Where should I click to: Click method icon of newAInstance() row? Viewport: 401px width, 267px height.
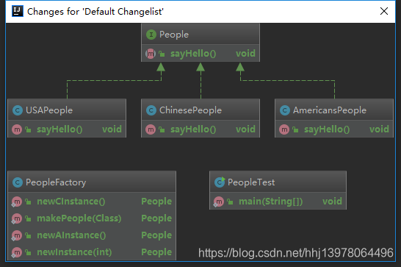pyautogui.click(x=17, y=235)
